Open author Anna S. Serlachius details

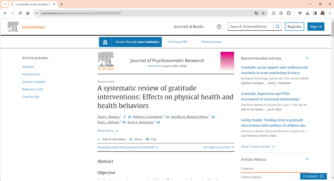(141, 122)
